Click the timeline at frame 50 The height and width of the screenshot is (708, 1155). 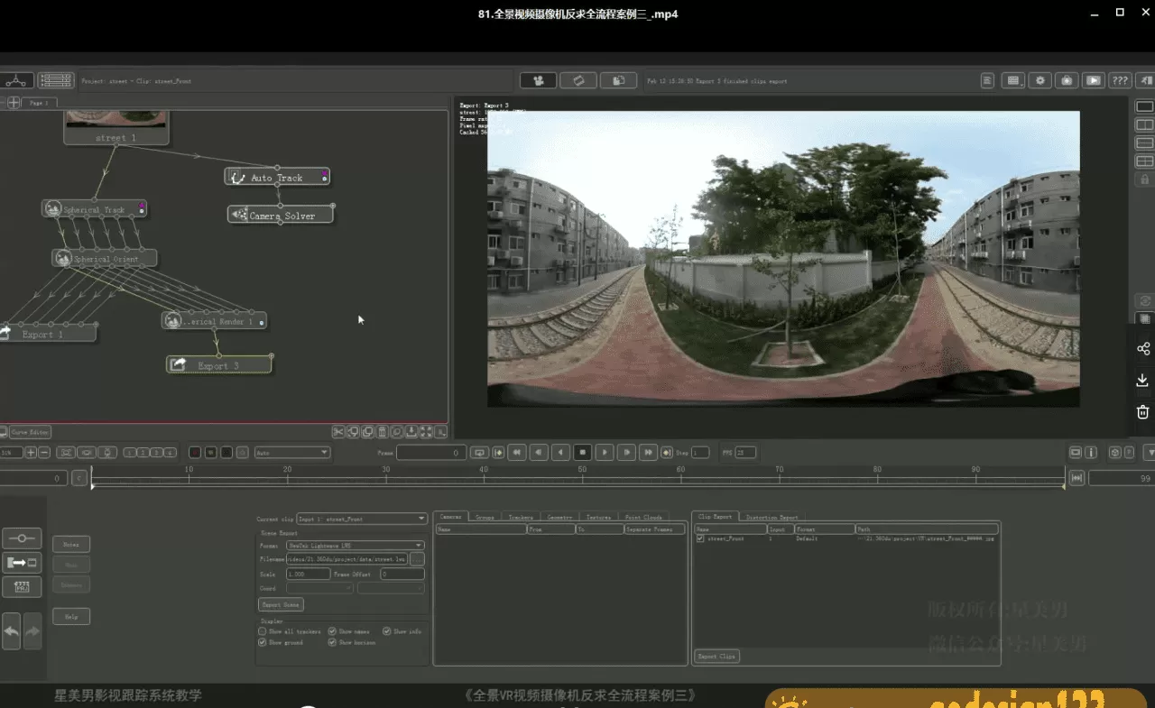[x=582, y=478]
